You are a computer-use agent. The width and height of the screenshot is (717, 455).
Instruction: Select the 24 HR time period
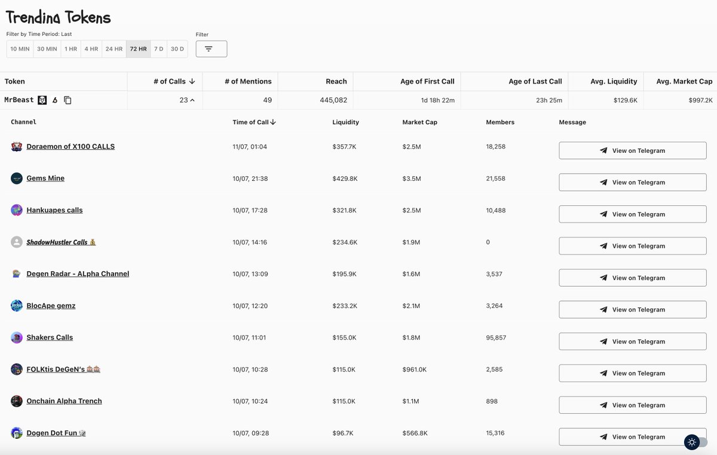[114, 49]
